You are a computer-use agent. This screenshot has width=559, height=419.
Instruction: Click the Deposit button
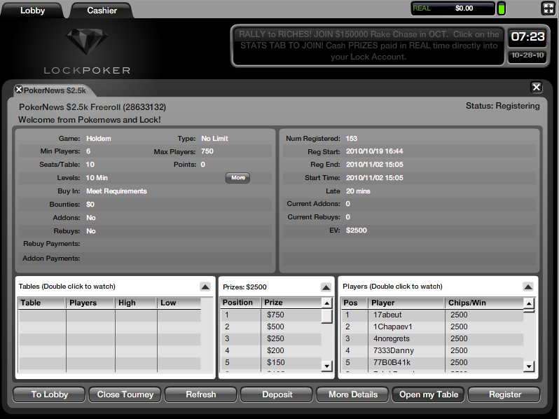tap(277, 394)
